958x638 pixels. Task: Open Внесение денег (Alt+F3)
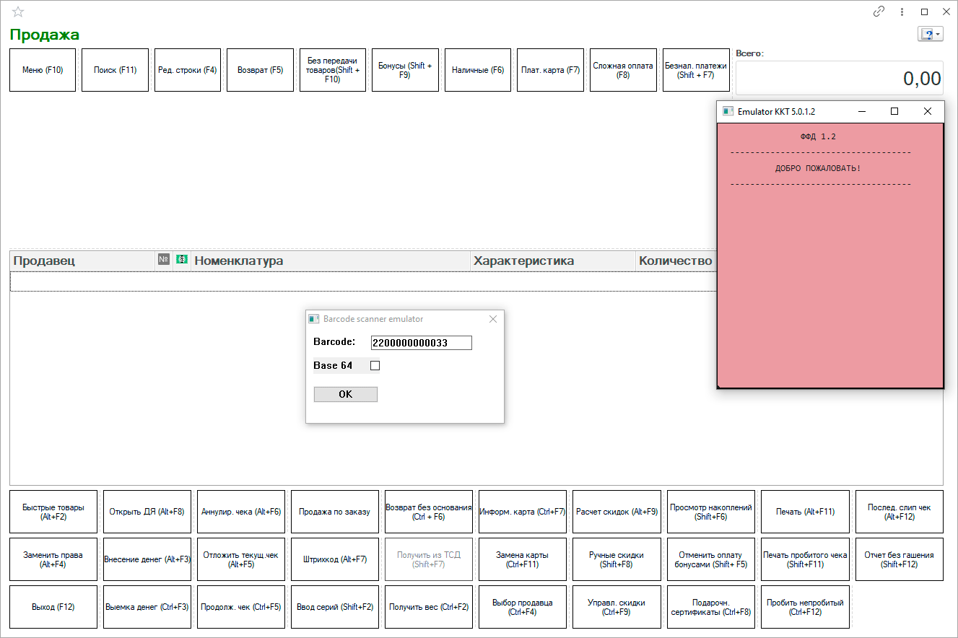click(x=147, y=559)
